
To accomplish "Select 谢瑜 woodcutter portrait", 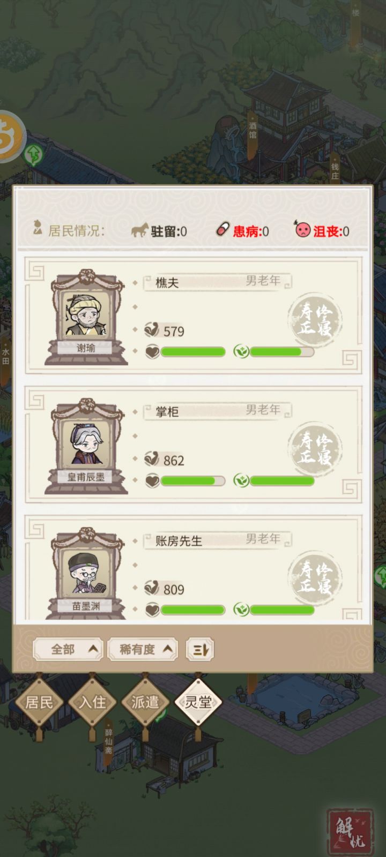I will (86, 317).
